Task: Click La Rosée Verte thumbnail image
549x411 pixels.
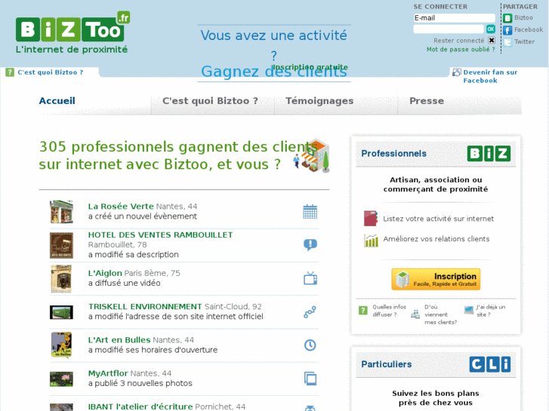Action: tap(61, 212)
